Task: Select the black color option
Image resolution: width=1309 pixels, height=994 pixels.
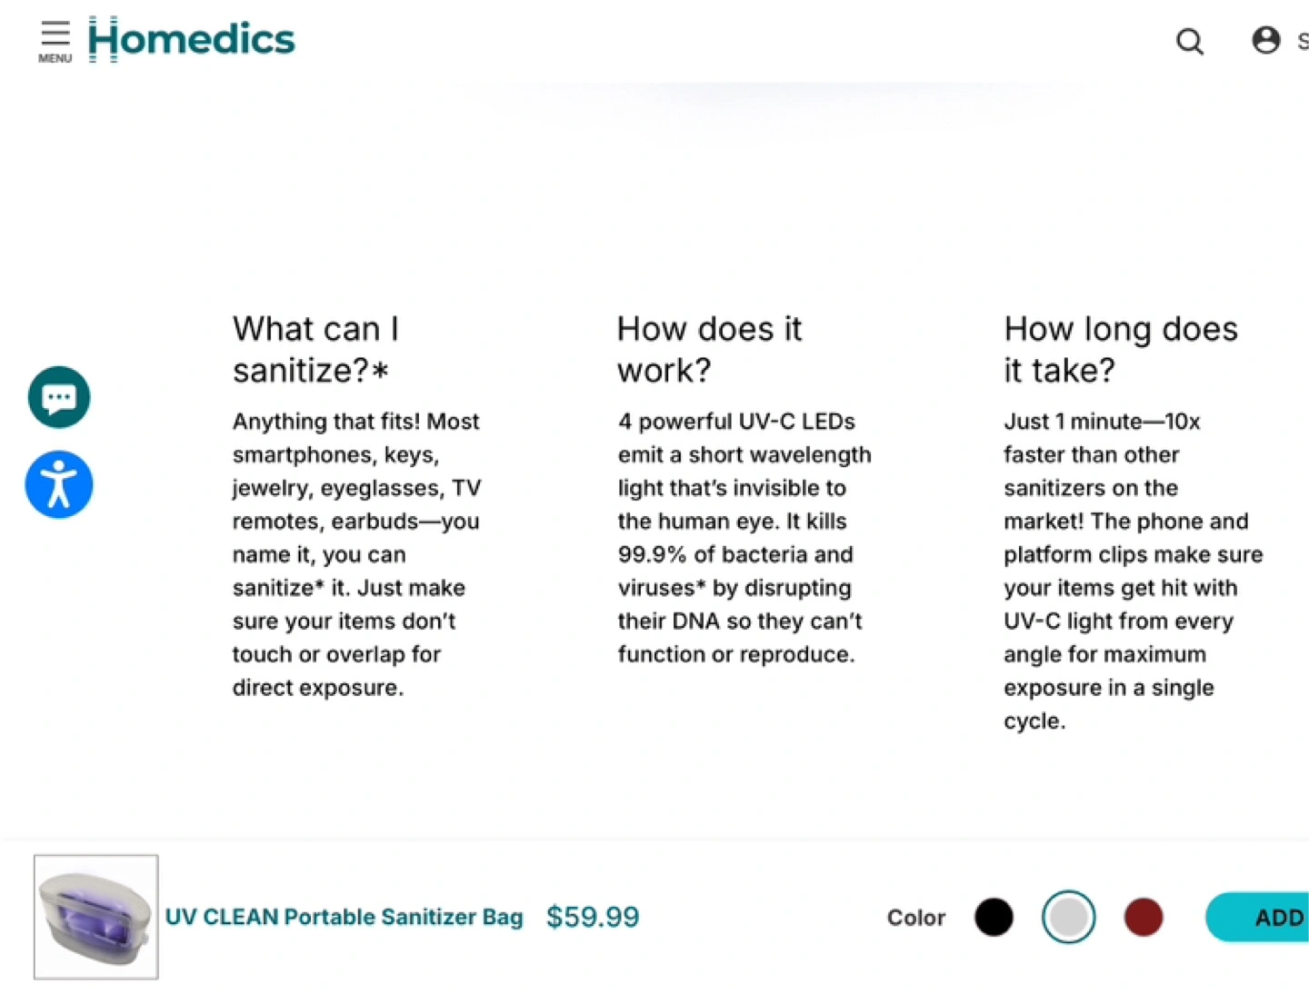Action: [x=994, y=917]
